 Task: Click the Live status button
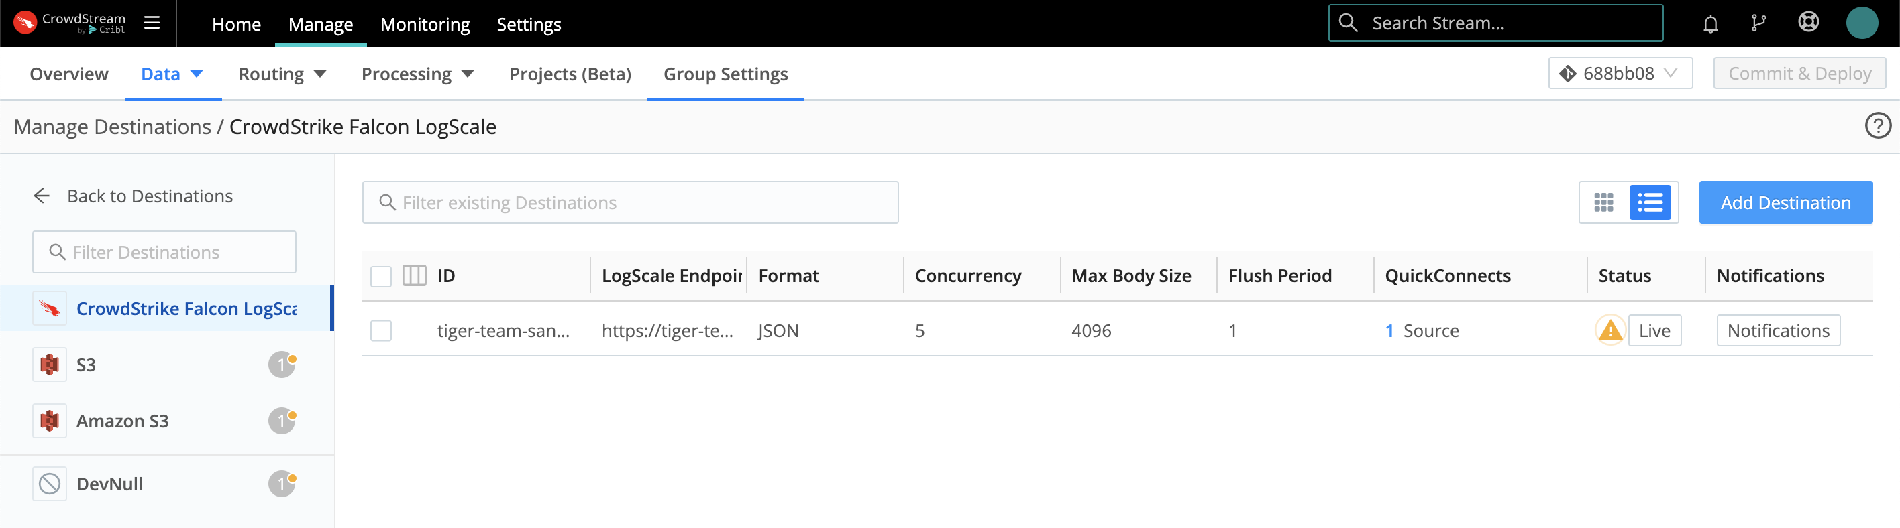[1654, 330]
